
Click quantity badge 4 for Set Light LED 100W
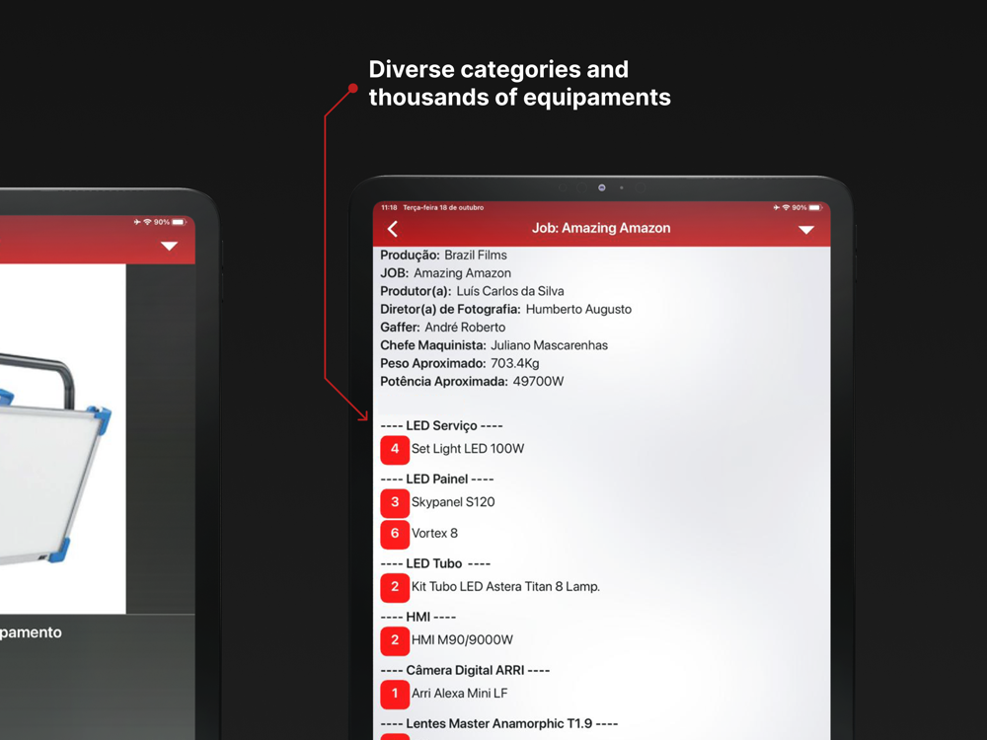pos(395,449)
